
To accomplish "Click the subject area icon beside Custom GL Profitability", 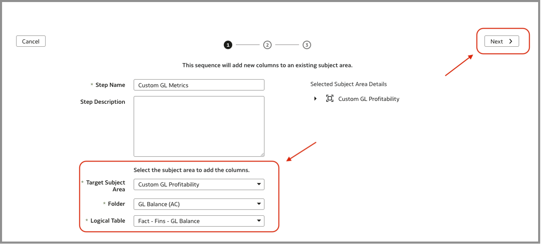I will tap(329, 99).
